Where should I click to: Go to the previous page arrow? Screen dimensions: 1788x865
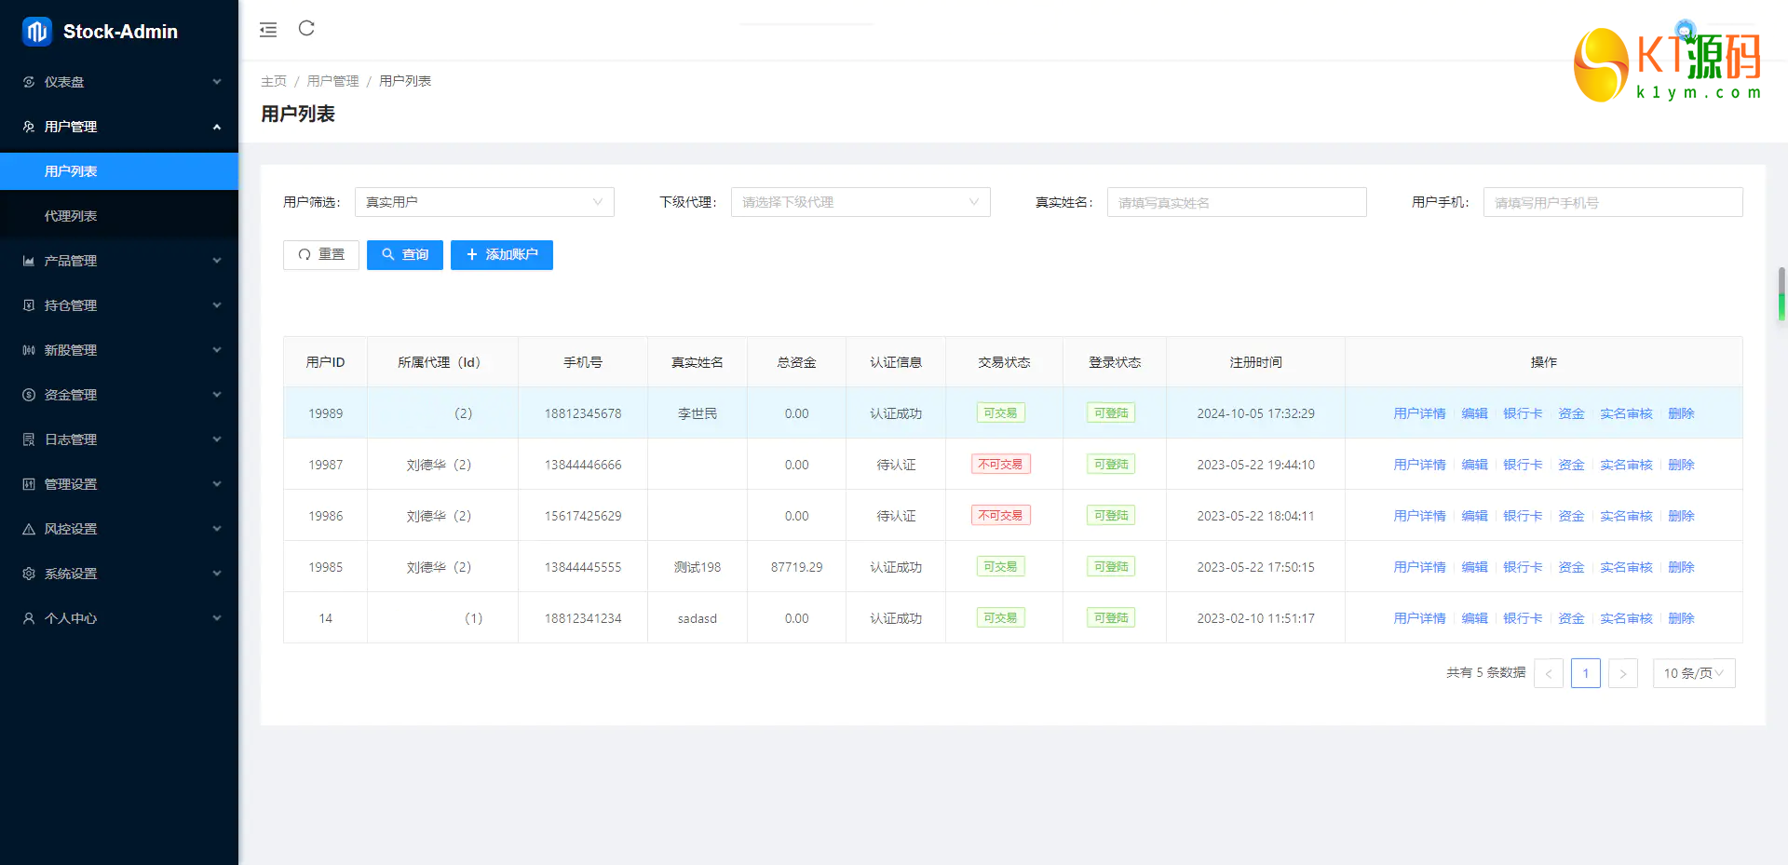click(x=1549, y=673)
